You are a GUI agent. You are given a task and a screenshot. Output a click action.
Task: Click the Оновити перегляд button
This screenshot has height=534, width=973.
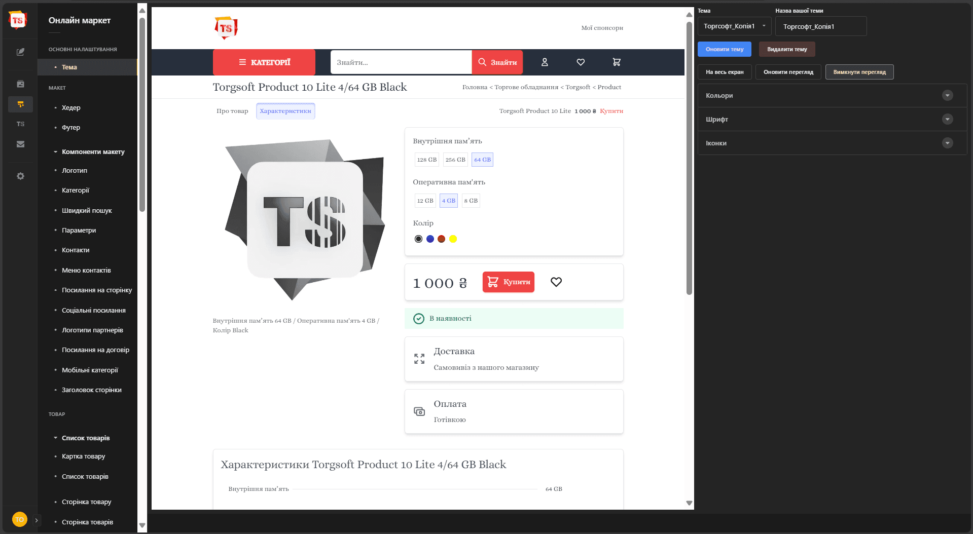[x=788, y=72]
